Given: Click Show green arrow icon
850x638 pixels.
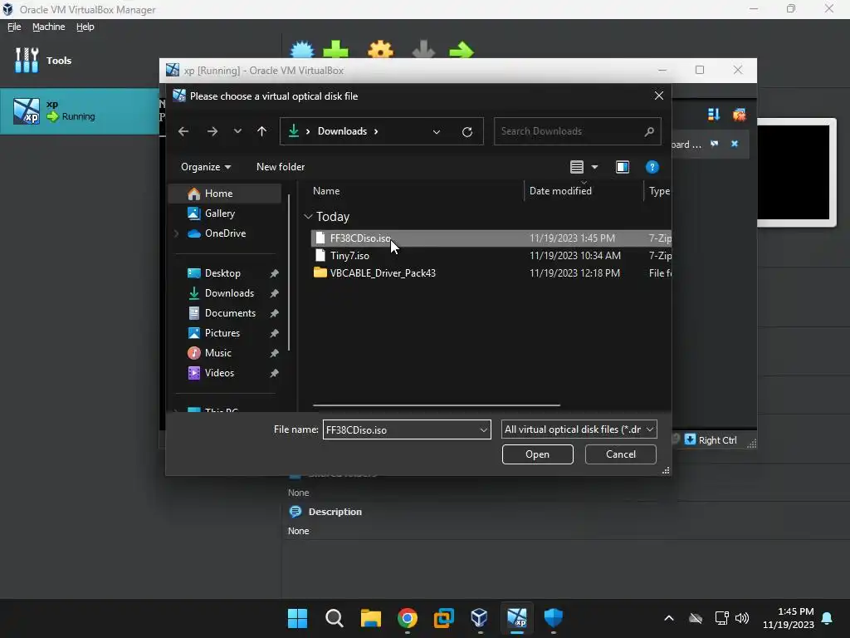Looking at the screenshot, I should tap(462, 50).
